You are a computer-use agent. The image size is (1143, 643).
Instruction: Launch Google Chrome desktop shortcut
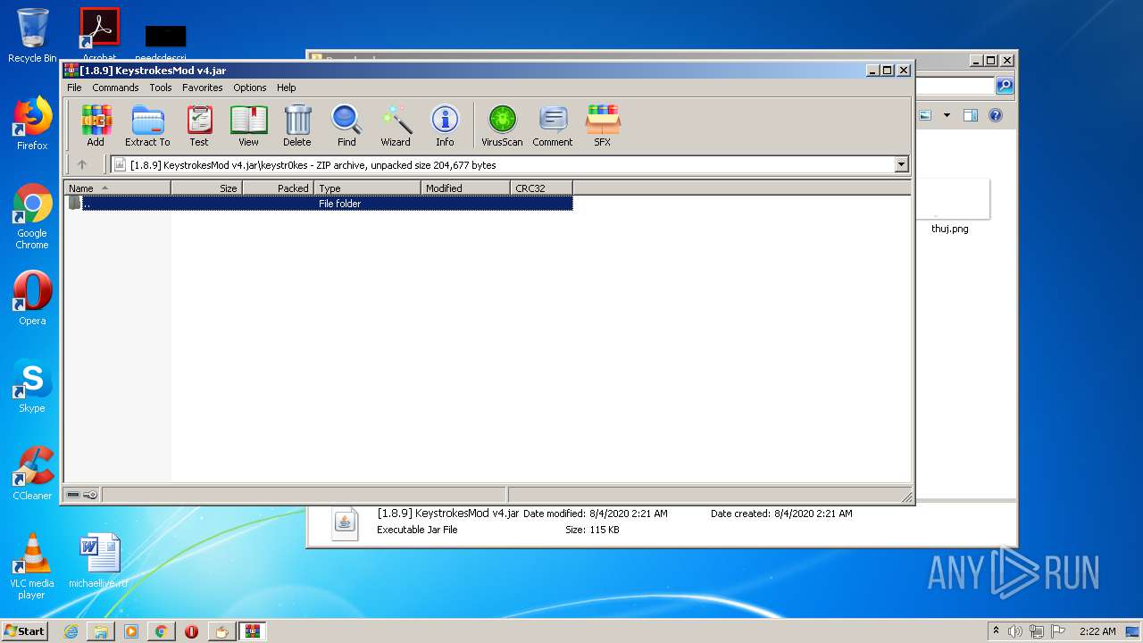point(32,217)
